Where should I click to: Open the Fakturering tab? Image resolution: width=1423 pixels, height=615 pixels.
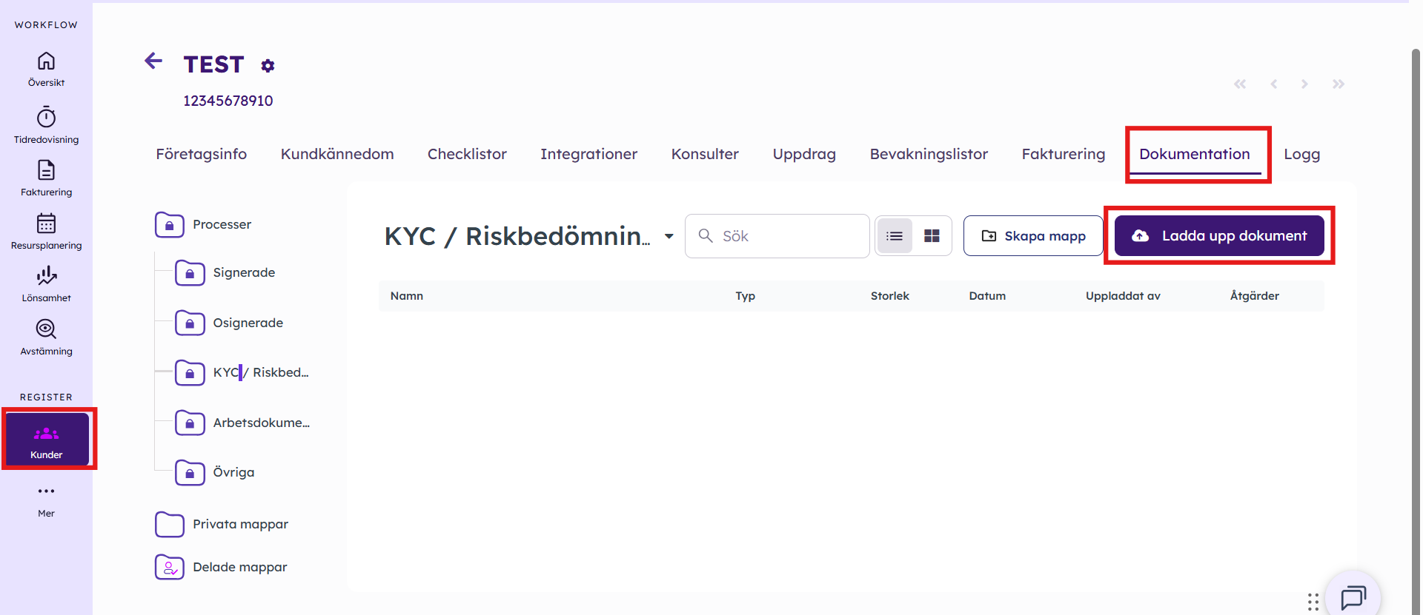pos(1064,154)
